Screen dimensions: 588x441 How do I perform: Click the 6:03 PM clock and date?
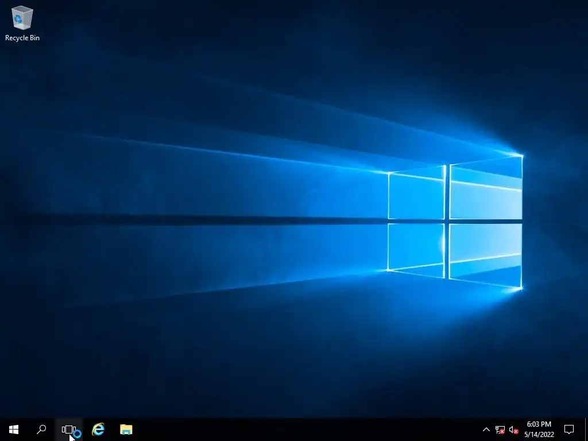tap(539, 430)
